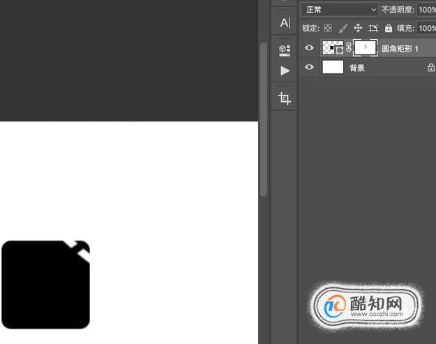Open the 正常 blend mode dropdown
The height and width of the screenshot is (344, 436).
click(340, 10)
